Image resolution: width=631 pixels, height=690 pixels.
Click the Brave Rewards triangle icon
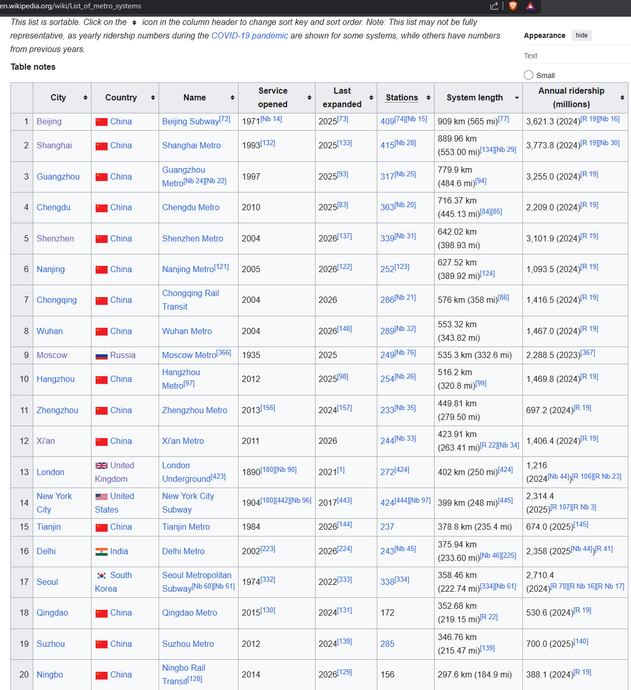click(530, 6)
